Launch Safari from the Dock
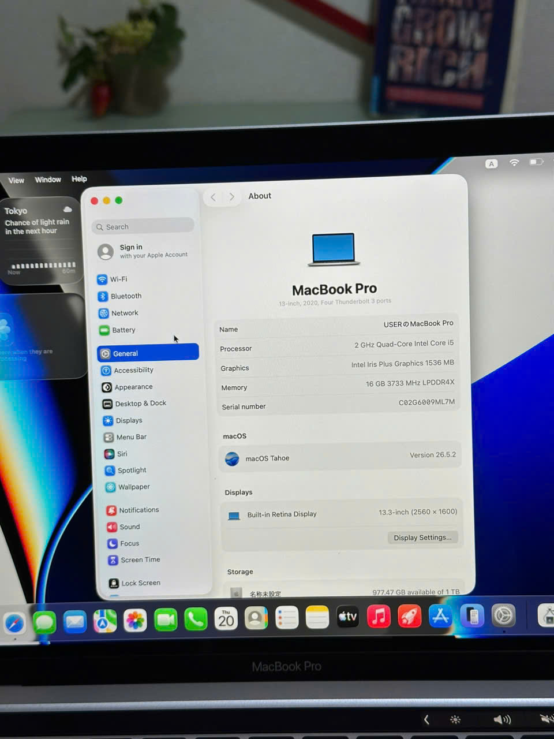This screenshot has height=739, width=554. [x=14, y=623]
